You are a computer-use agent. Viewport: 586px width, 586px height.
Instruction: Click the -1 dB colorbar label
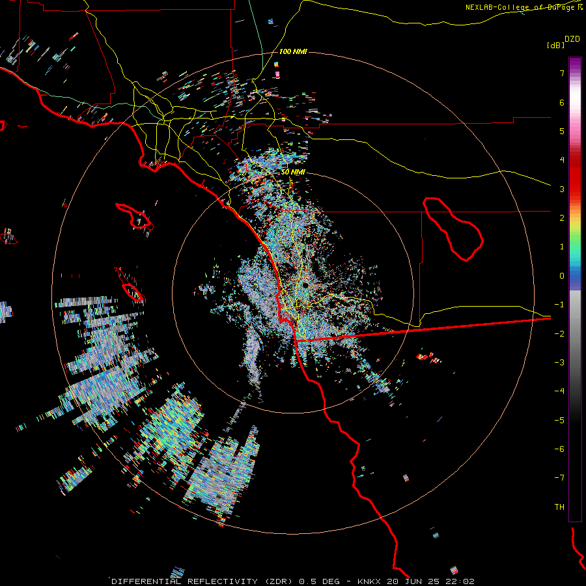[559, 305]
